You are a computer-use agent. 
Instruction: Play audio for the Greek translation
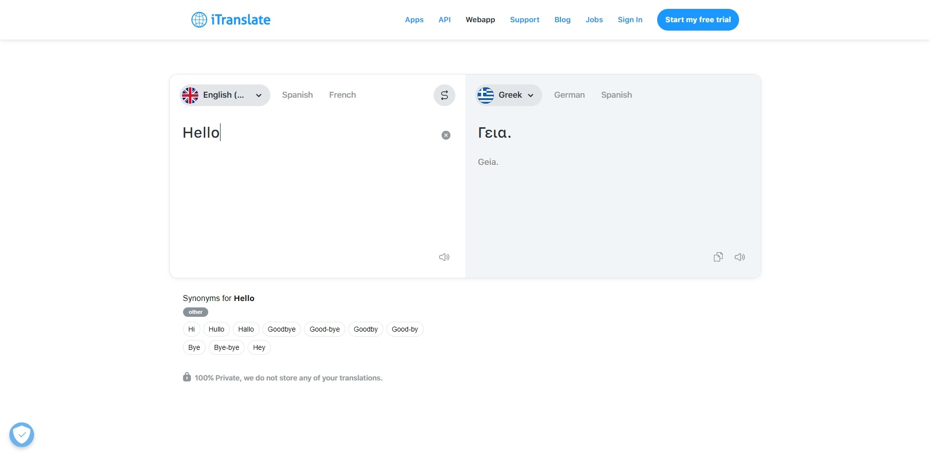coord(740,257)
